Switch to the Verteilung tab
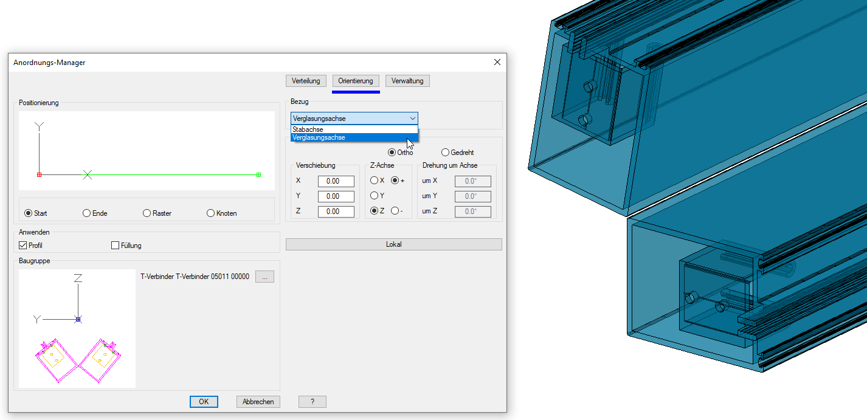The width and height of the screenshot is (867, 420). pyautogui.click(x=306, y=81)
